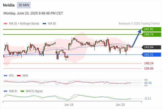Click the 142.21 pivot price tag
The width and height of the screenshot is (162, 109).
(151, 55)
